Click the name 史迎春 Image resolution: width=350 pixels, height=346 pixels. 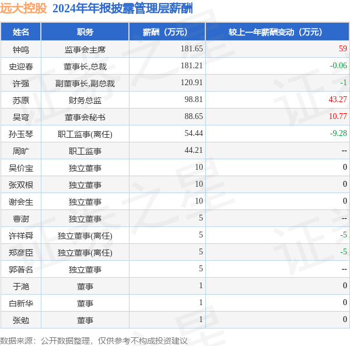(x=21, y=67)
